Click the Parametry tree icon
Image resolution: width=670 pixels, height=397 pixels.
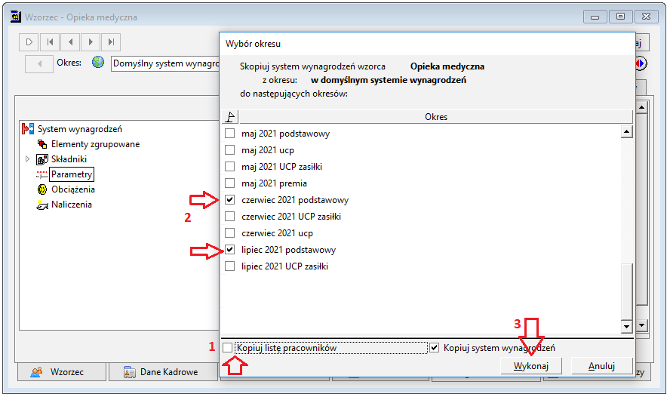coord(42,174)
